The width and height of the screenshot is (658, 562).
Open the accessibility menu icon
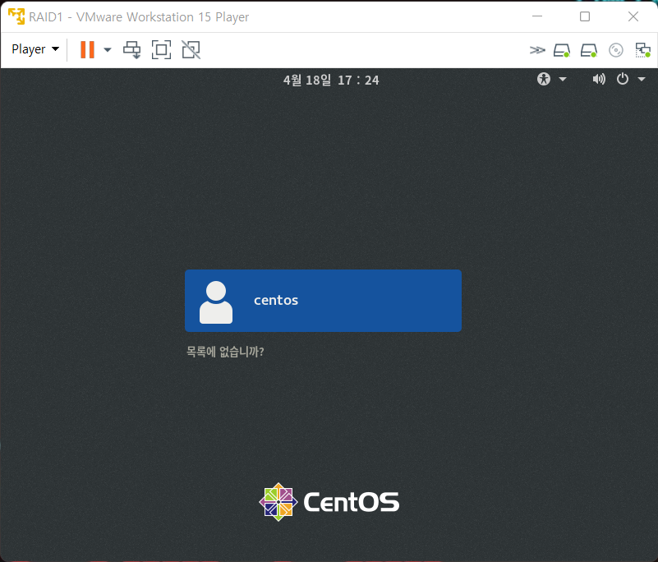(544, 79)
